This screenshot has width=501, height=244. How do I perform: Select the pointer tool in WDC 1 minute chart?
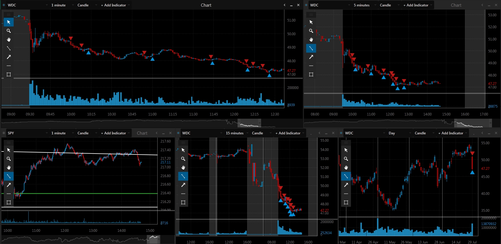click(x=9, y=22)
